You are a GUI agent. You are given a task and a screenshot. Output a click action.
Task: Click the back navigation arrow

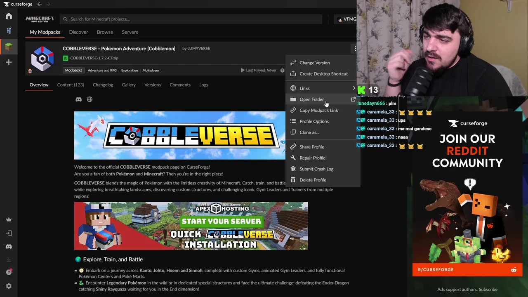coord(39,4)
